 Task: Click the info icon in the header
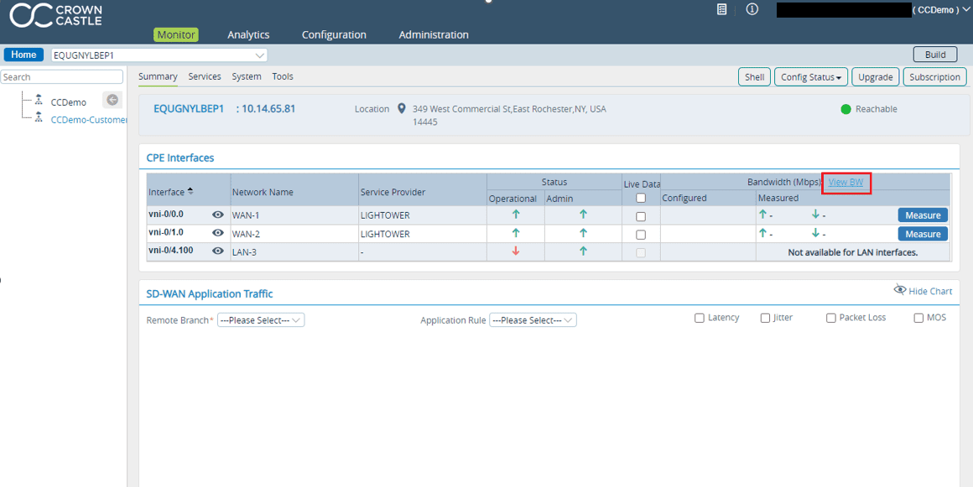[752, 9]
